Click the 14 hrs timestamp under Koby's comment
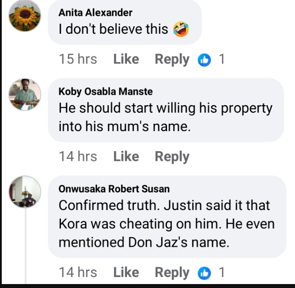 [78, 156]
